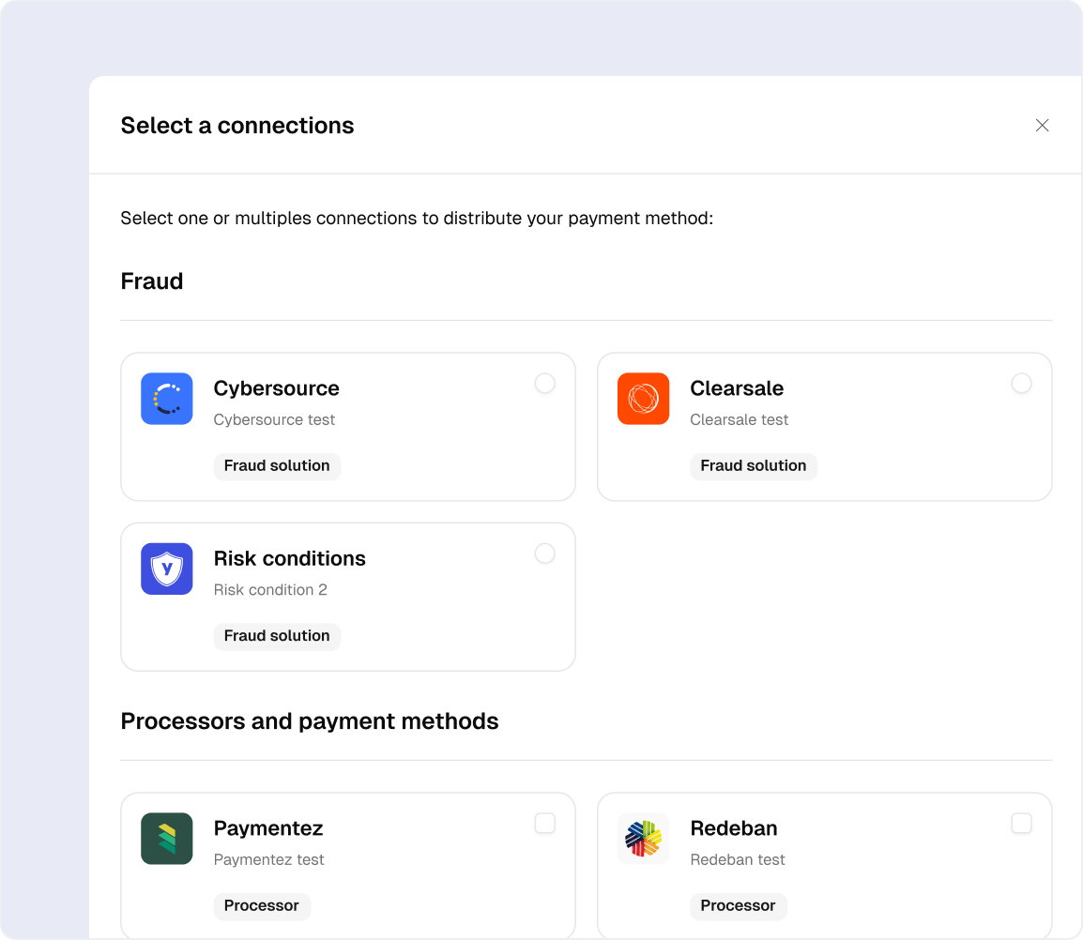1083x940 pixels.
Task: Check the Paymentez checkbox
Action: point(545,824)
